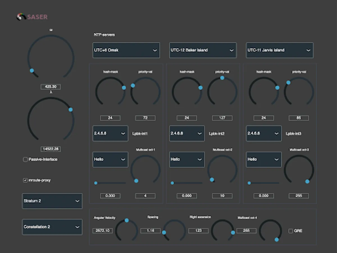The height and width of the screenshot is (253, 337).
Task: Click the Right ascension knob
Action: (222, 231)
